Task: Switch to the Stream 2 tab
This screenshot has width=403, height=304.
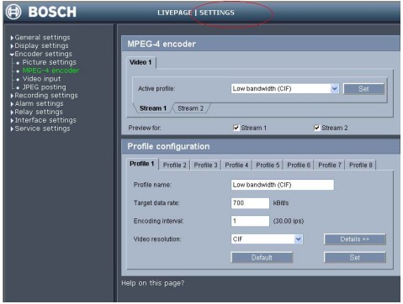Action: point(190,108)
